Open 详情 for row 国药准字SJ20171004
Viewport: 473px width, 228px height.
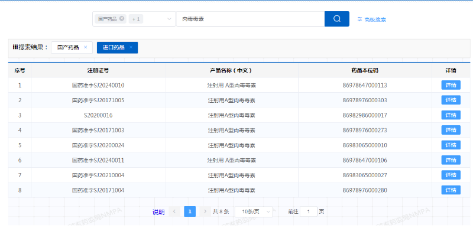pyautogui.click(x=451, y=190)
